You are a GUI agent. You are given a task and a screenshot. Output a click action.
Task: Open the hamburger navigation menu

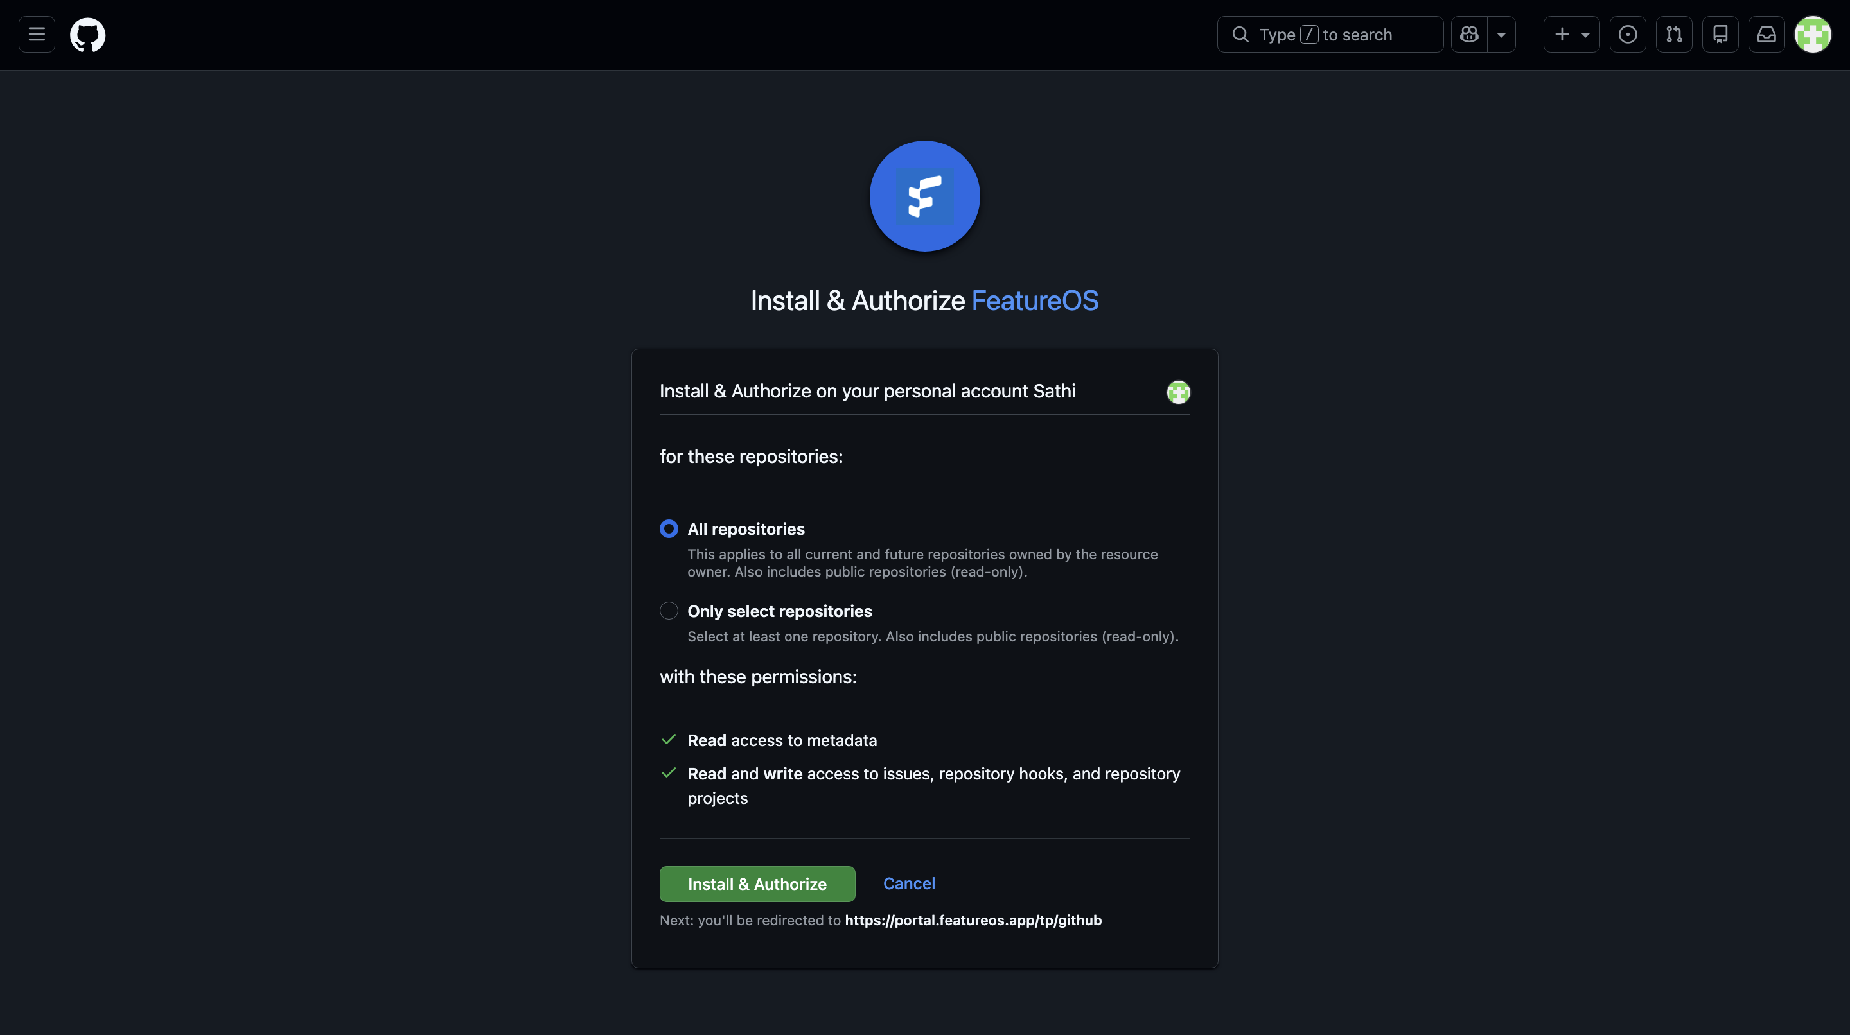pos(37,35)
